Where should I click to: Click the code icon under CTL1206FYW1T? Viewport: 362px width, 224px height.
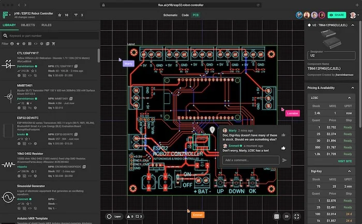pyautogui.click(x=30, y=75)
